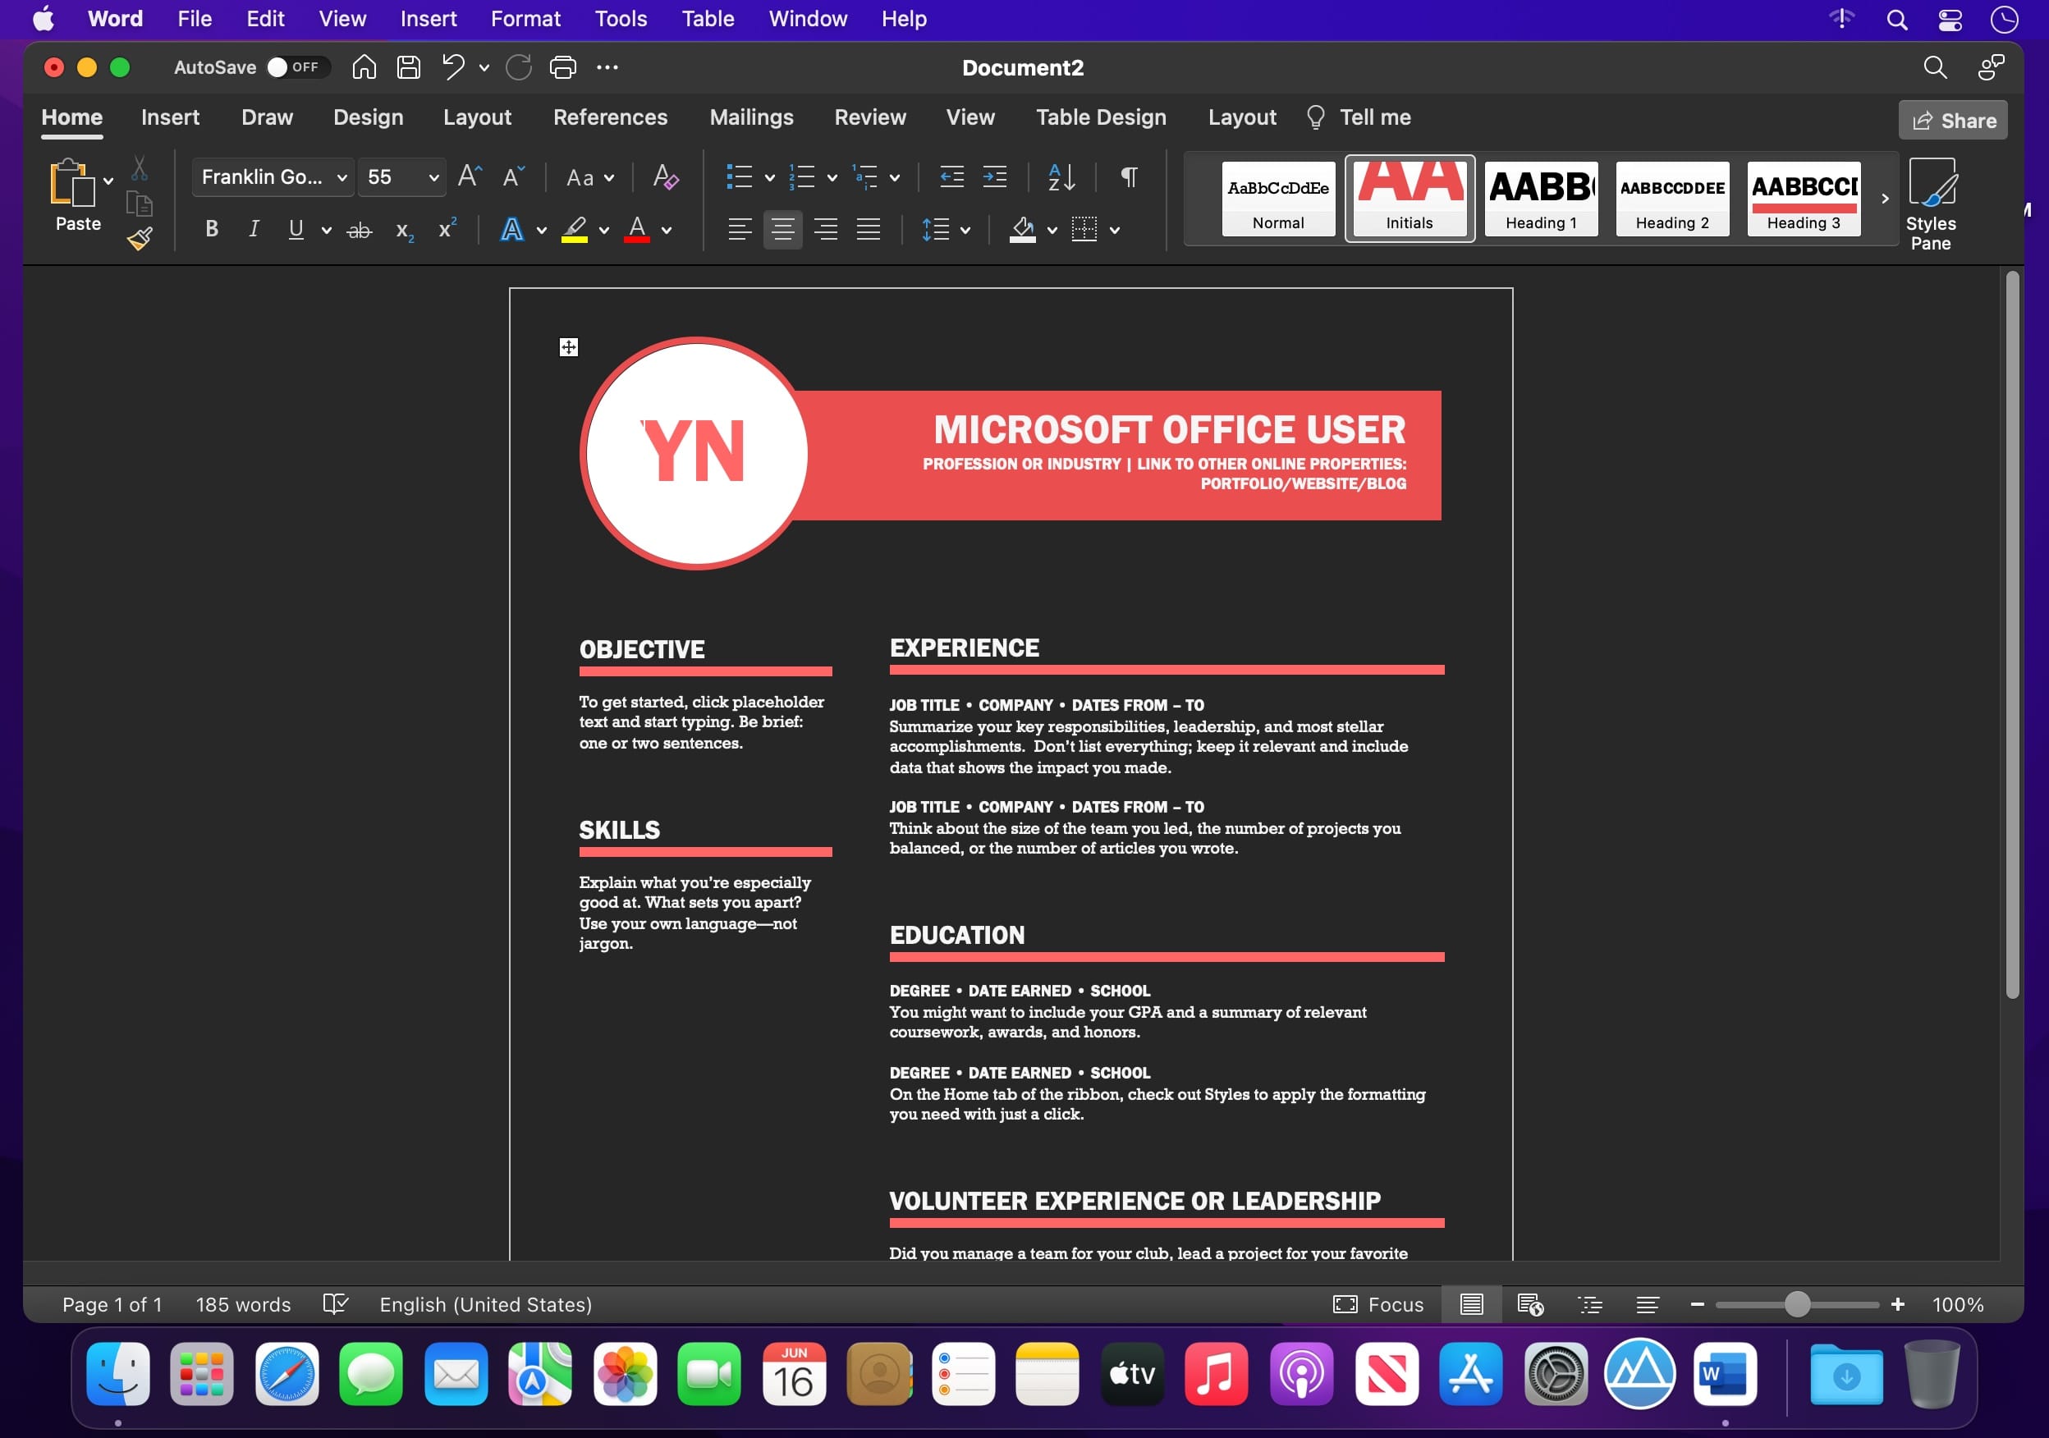Image resolution: width=2049 pixels, height=1438 pixels.
Task: Open the Tools menu in menu bar
Action: click(x=621, y=19)
